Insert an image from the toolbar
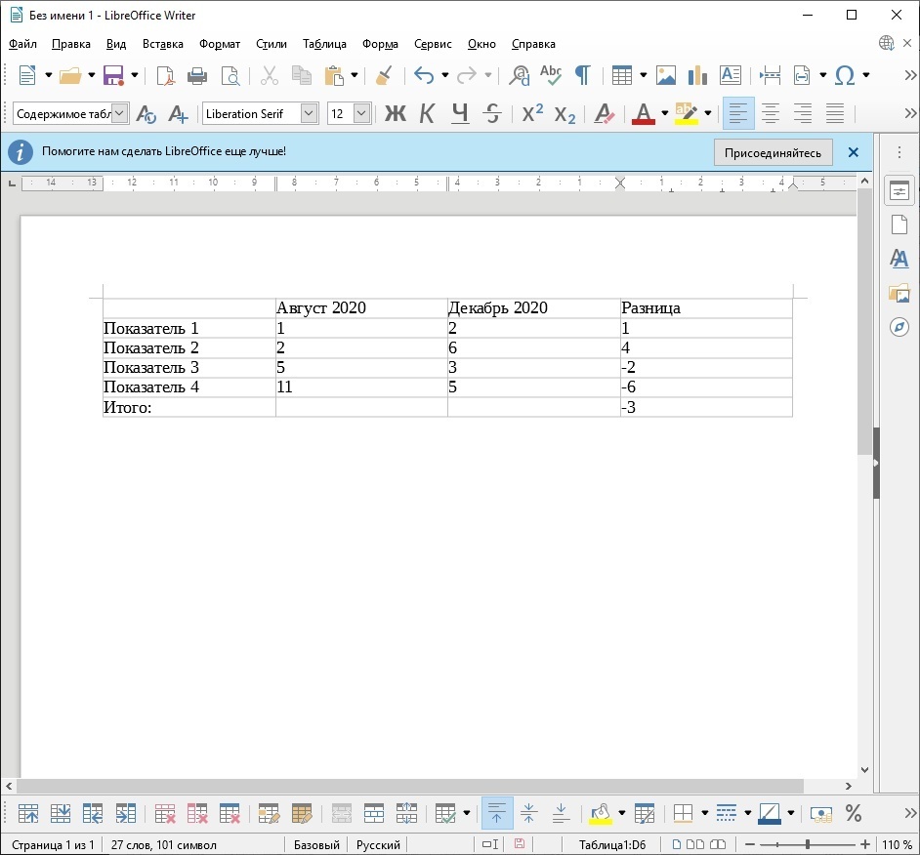This screenshot has width=920, height=855. coord(666,75)
